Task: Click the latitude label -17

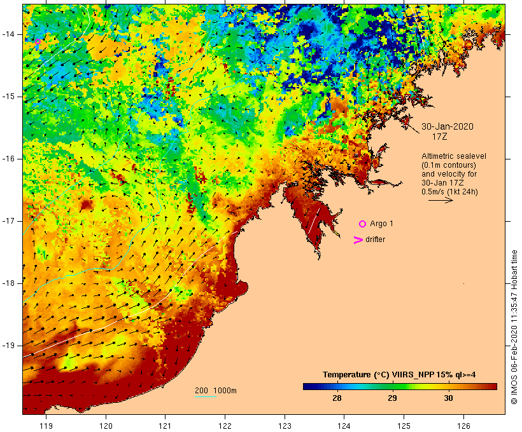Action: click(x=8, y=221)
